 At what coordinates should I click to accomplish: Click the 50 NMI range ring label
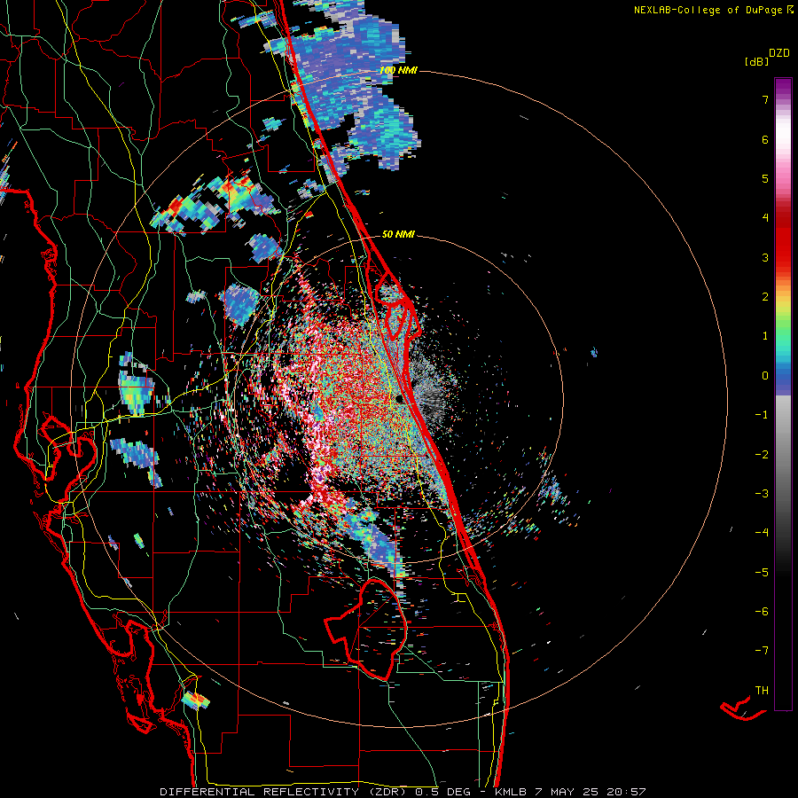click(x=398, y=234)
